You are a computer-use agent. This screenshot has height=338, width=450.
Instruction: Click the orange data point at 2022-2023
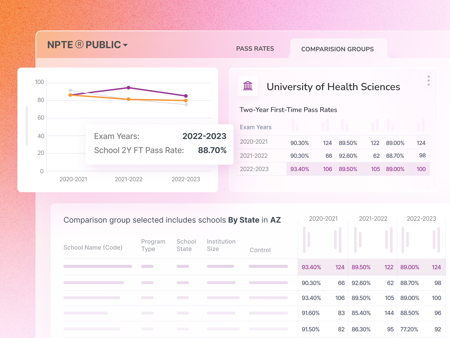[186, 100]
